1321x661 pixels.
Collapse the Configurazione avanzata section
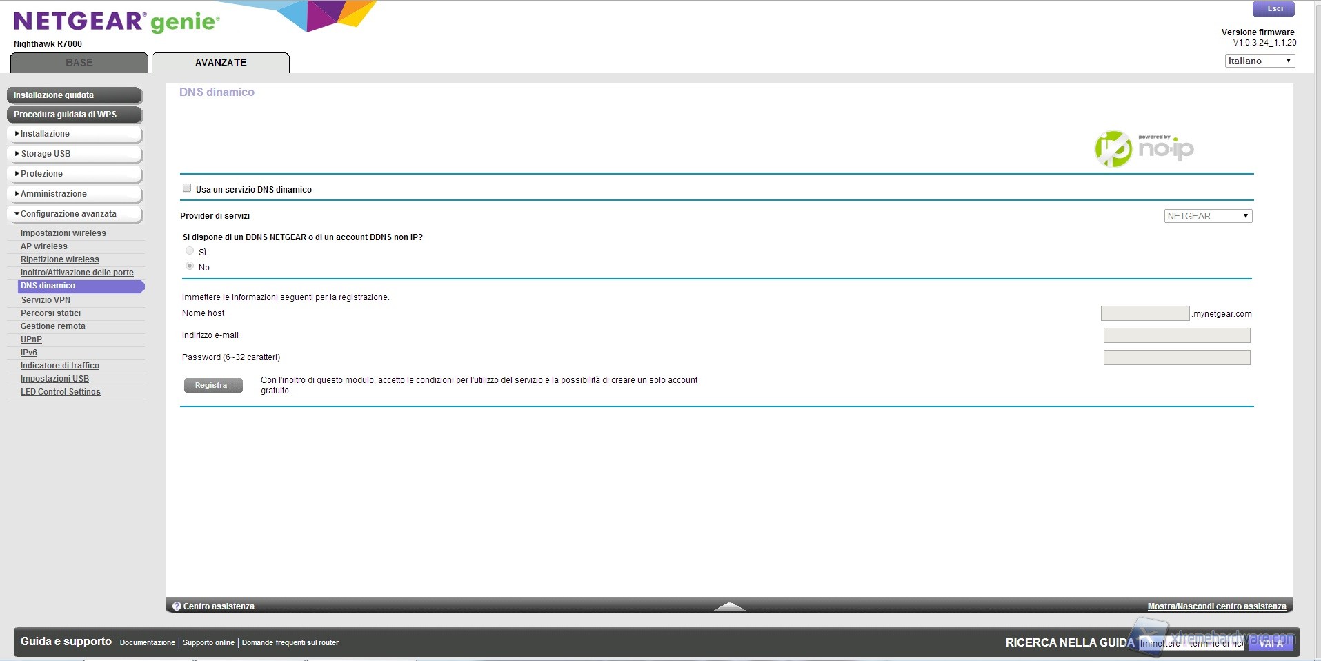[75, 214]
